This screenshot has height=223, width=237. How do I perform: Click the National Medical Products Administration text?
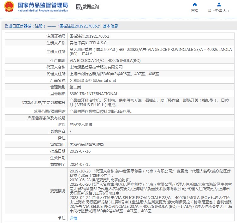coord(43,11)
